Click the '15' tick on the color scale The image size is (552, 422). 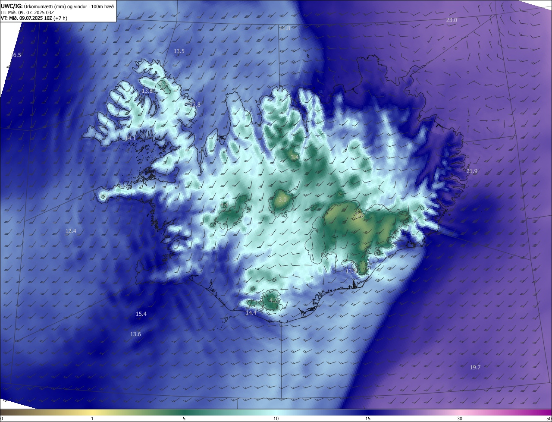click(368, 419)
